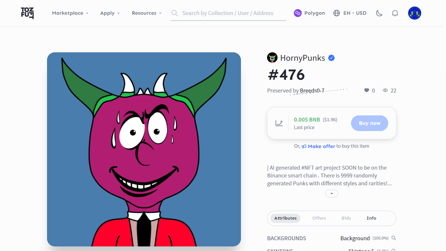Click the Polygon chain logo icon
The width and height of the screenshot is (446, 251).
pyautogui.click(x=298, y=13)
